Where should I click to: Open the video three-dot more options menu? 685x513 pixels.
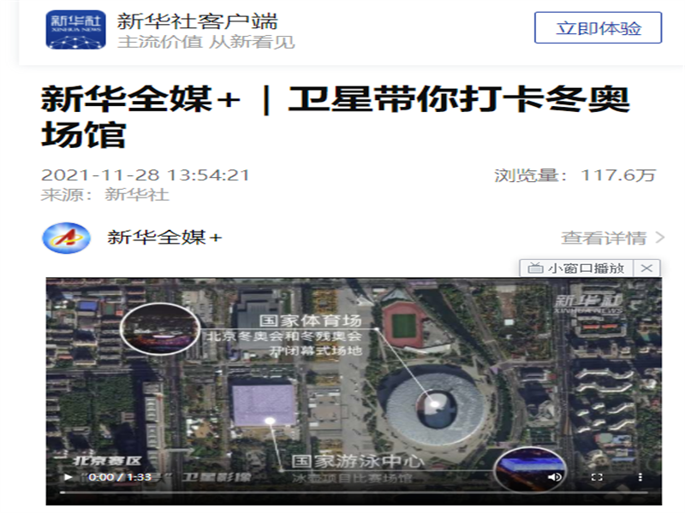pos(640,477)
